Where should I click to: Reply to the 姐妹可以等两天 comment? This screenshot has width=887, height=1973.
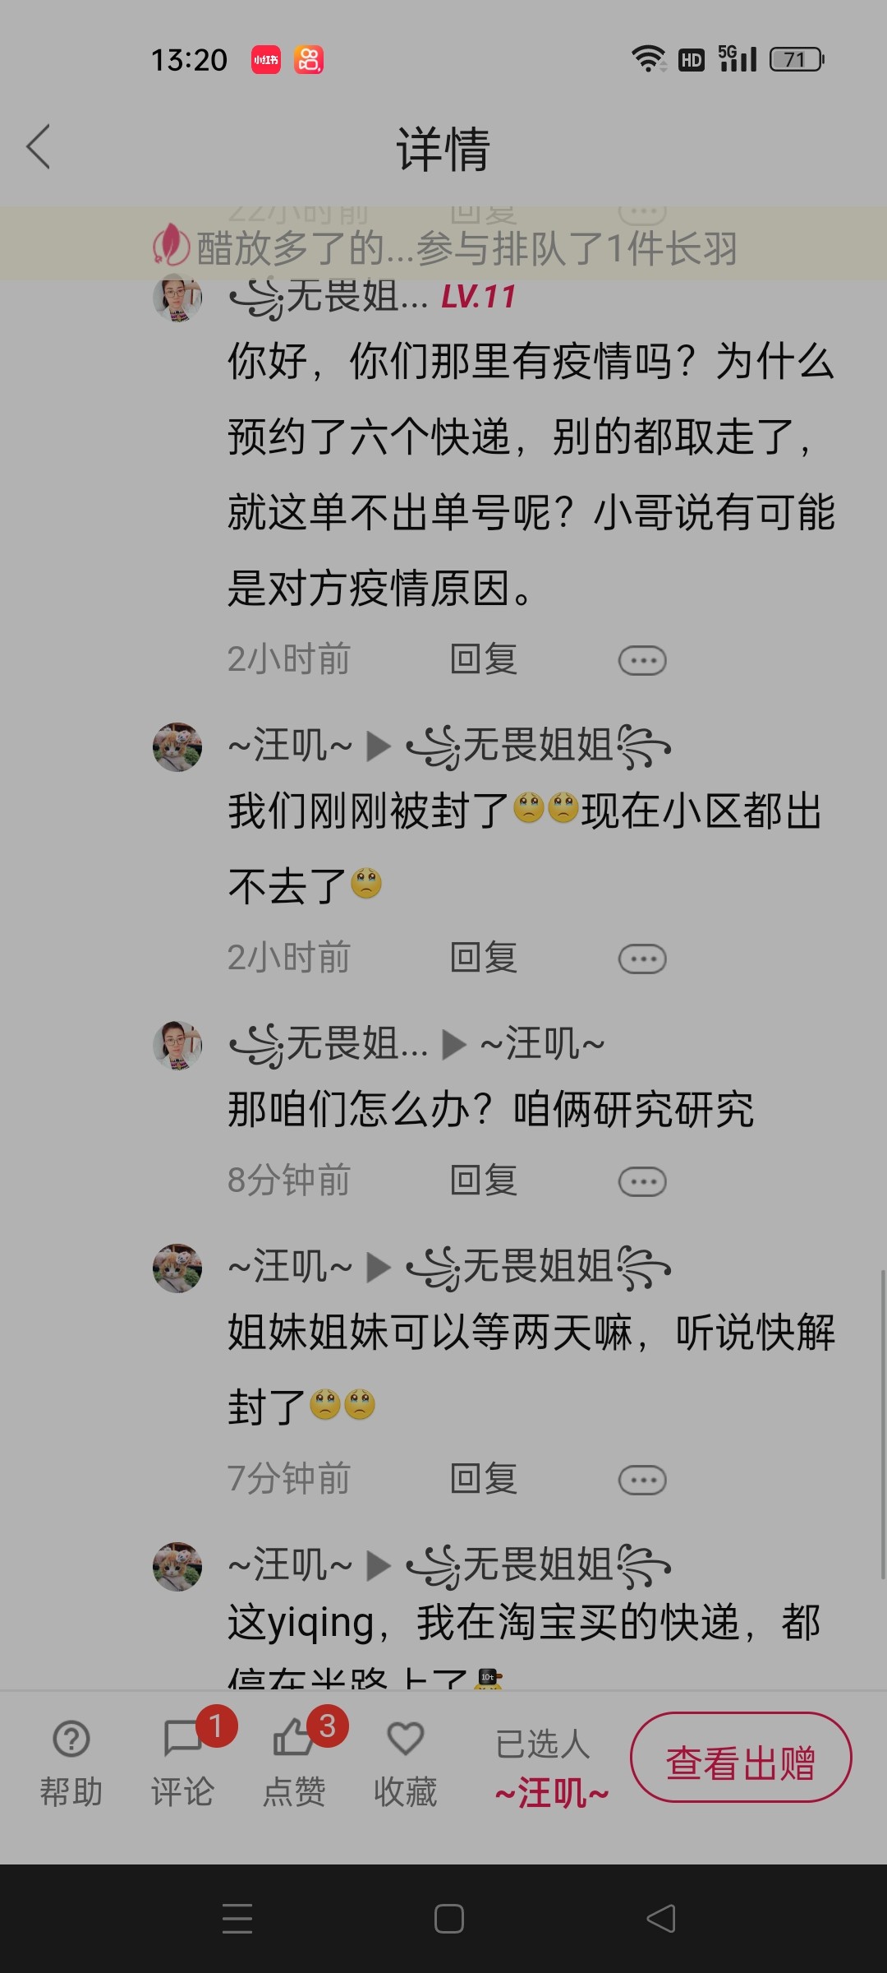point(483,1479)
